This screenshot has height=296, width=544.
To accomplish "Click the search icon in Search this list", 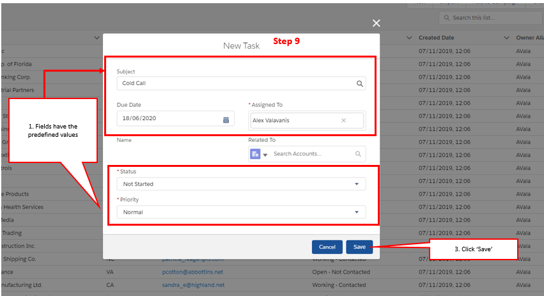I will click(447, 18).
